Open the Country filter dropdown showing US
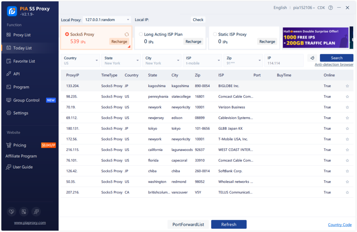Image resolution: width=357 pixels, height=232 pixels. (80, 60)
